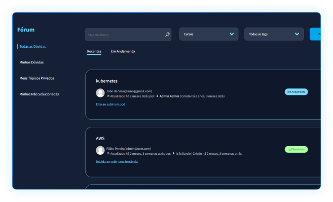Click Criado há 2 meses, 3 semanas atrás text
333x202 pixels.
pos(217,154)
